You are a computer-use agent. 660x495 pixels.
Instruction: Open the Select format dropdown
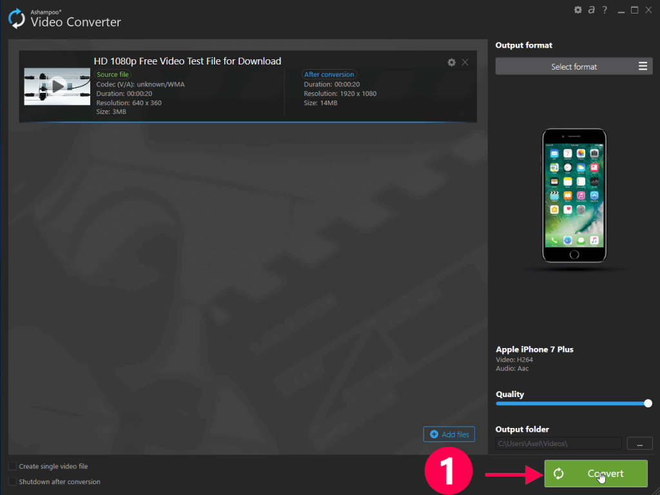tap(574, 66)
